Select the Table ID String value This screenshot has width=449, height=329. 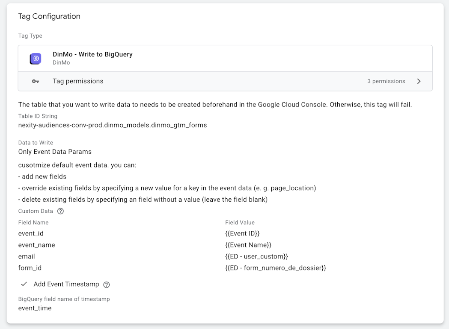point(113,125)
